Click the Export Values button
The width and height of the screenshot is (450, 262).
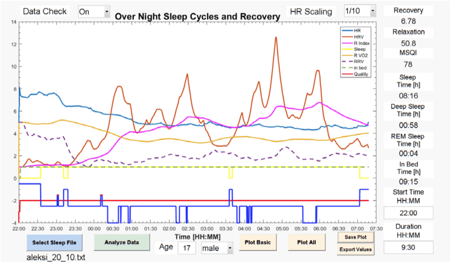(356, 249)
